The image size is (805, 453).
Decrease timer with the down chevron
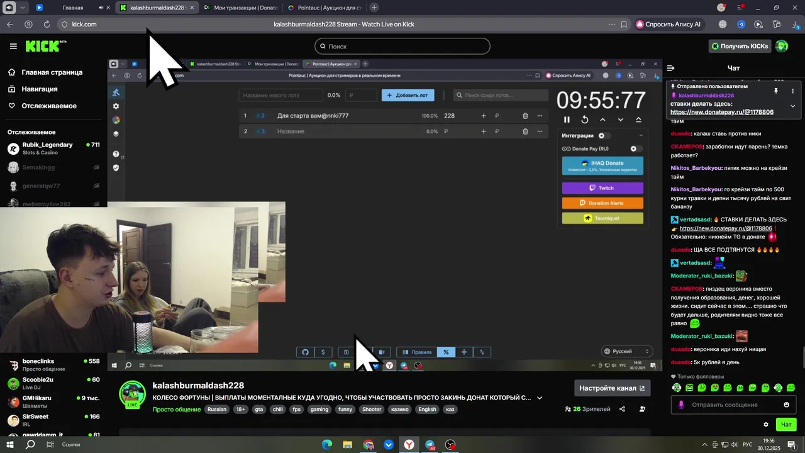[620, 120]
